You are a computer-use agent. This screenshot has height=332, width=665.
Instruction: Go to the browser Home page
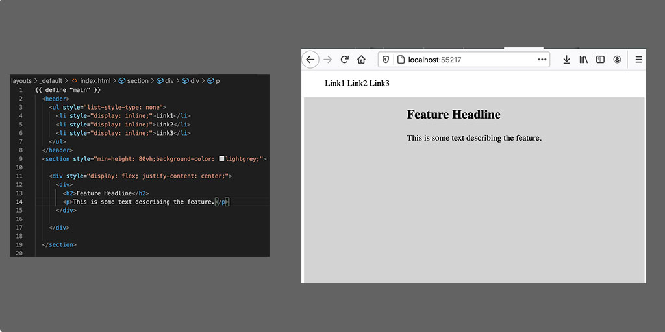362,60
